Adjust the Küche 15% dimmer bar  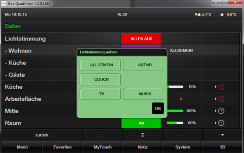[175, 87]
